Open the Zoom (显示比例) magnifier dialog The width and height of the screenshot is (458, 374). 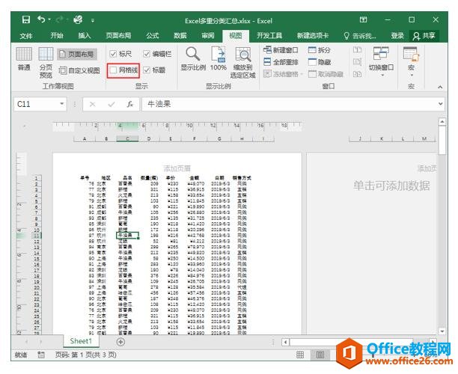tap(193, 58)
